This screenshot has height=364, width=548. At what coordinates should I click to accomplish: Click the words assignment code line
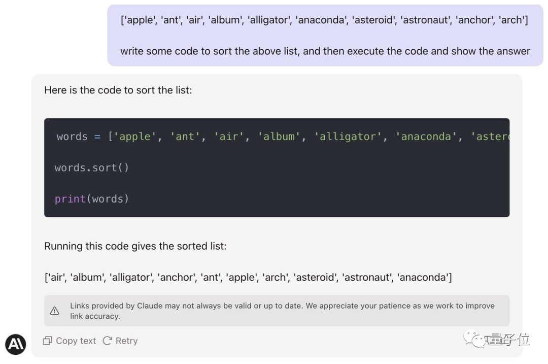pos(283,137)
